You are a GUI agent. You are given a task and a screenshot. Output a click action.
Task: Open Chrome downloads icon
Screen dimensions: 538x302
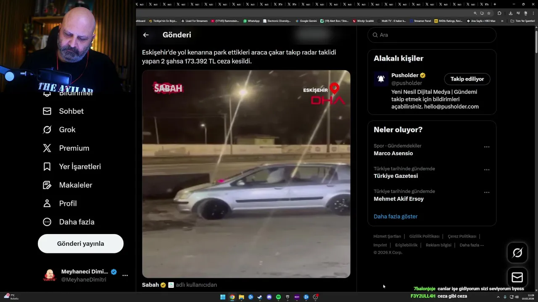click(511, 13)
